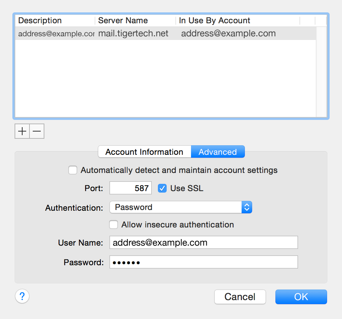The width and height of the screenshot is (342, 319).
Task: Switch to the Account Information tab
Action: click(144, 152)
